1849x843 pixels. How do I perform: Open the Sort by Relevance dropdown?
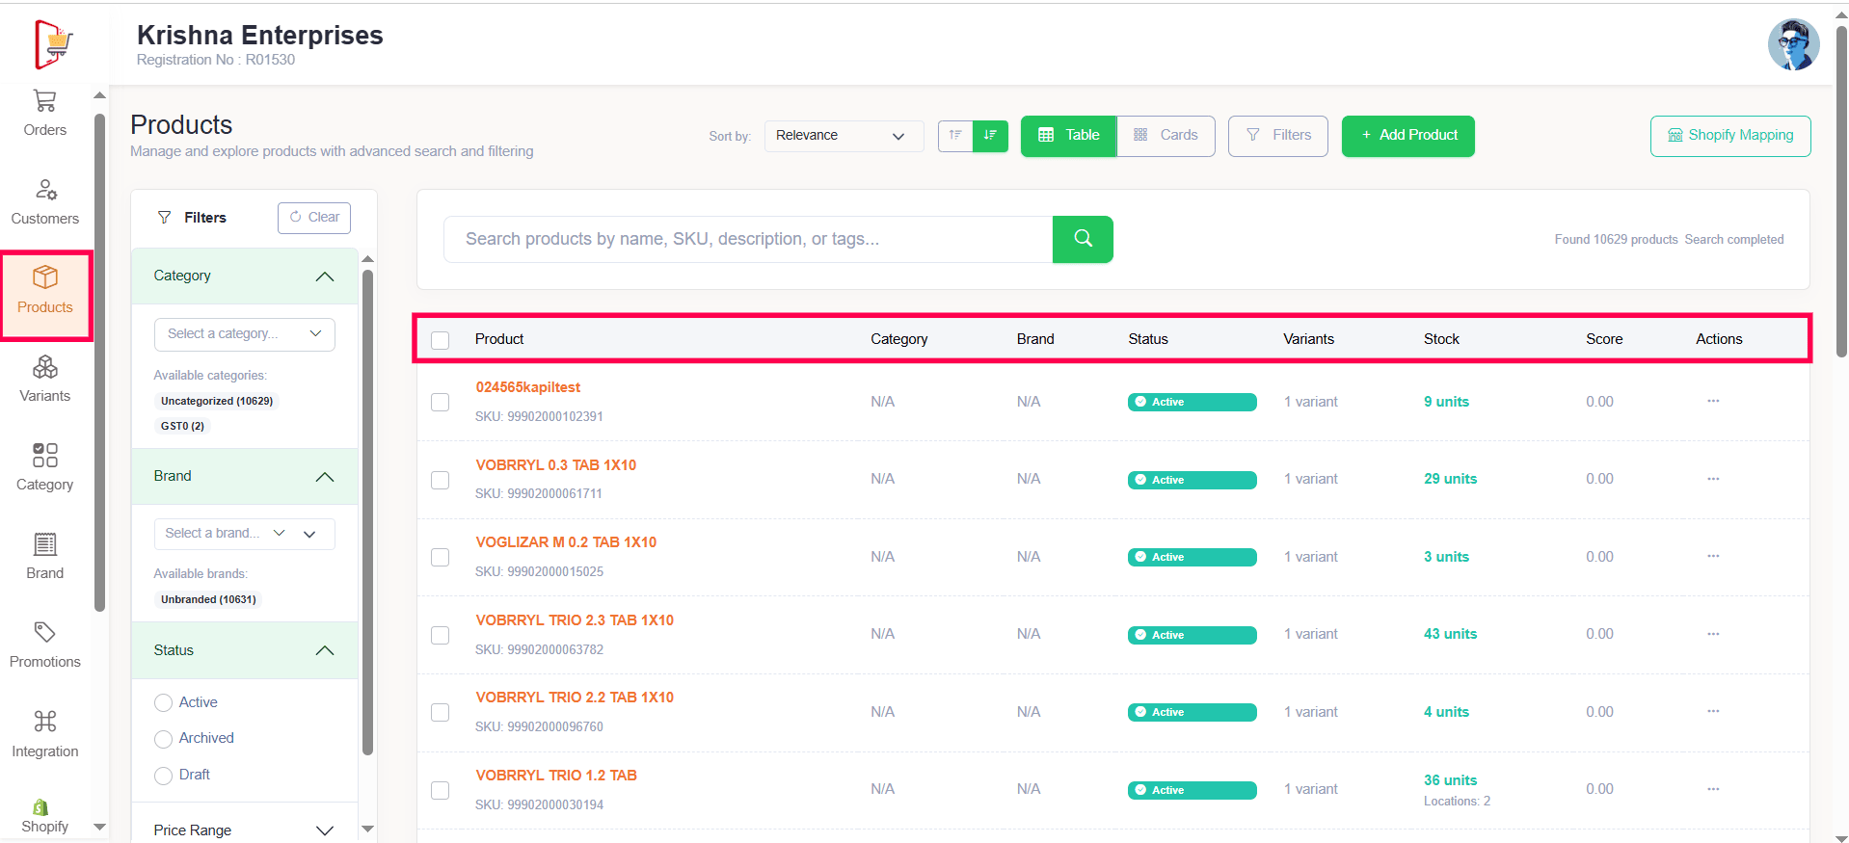[843, 136]
